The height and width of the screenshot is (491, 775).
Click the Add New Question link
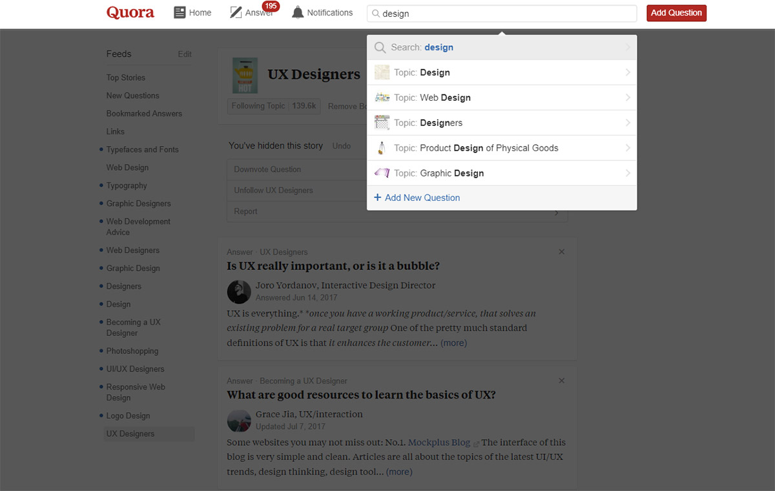click(417, 198)
